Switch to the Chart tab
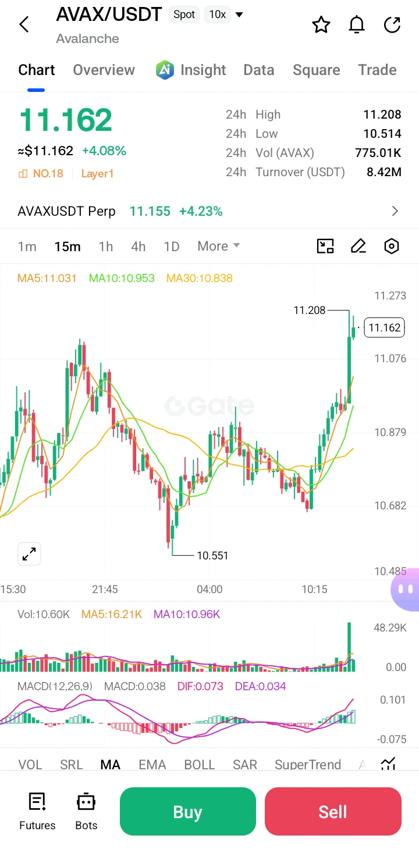The image size is (419, 853). 36,70
